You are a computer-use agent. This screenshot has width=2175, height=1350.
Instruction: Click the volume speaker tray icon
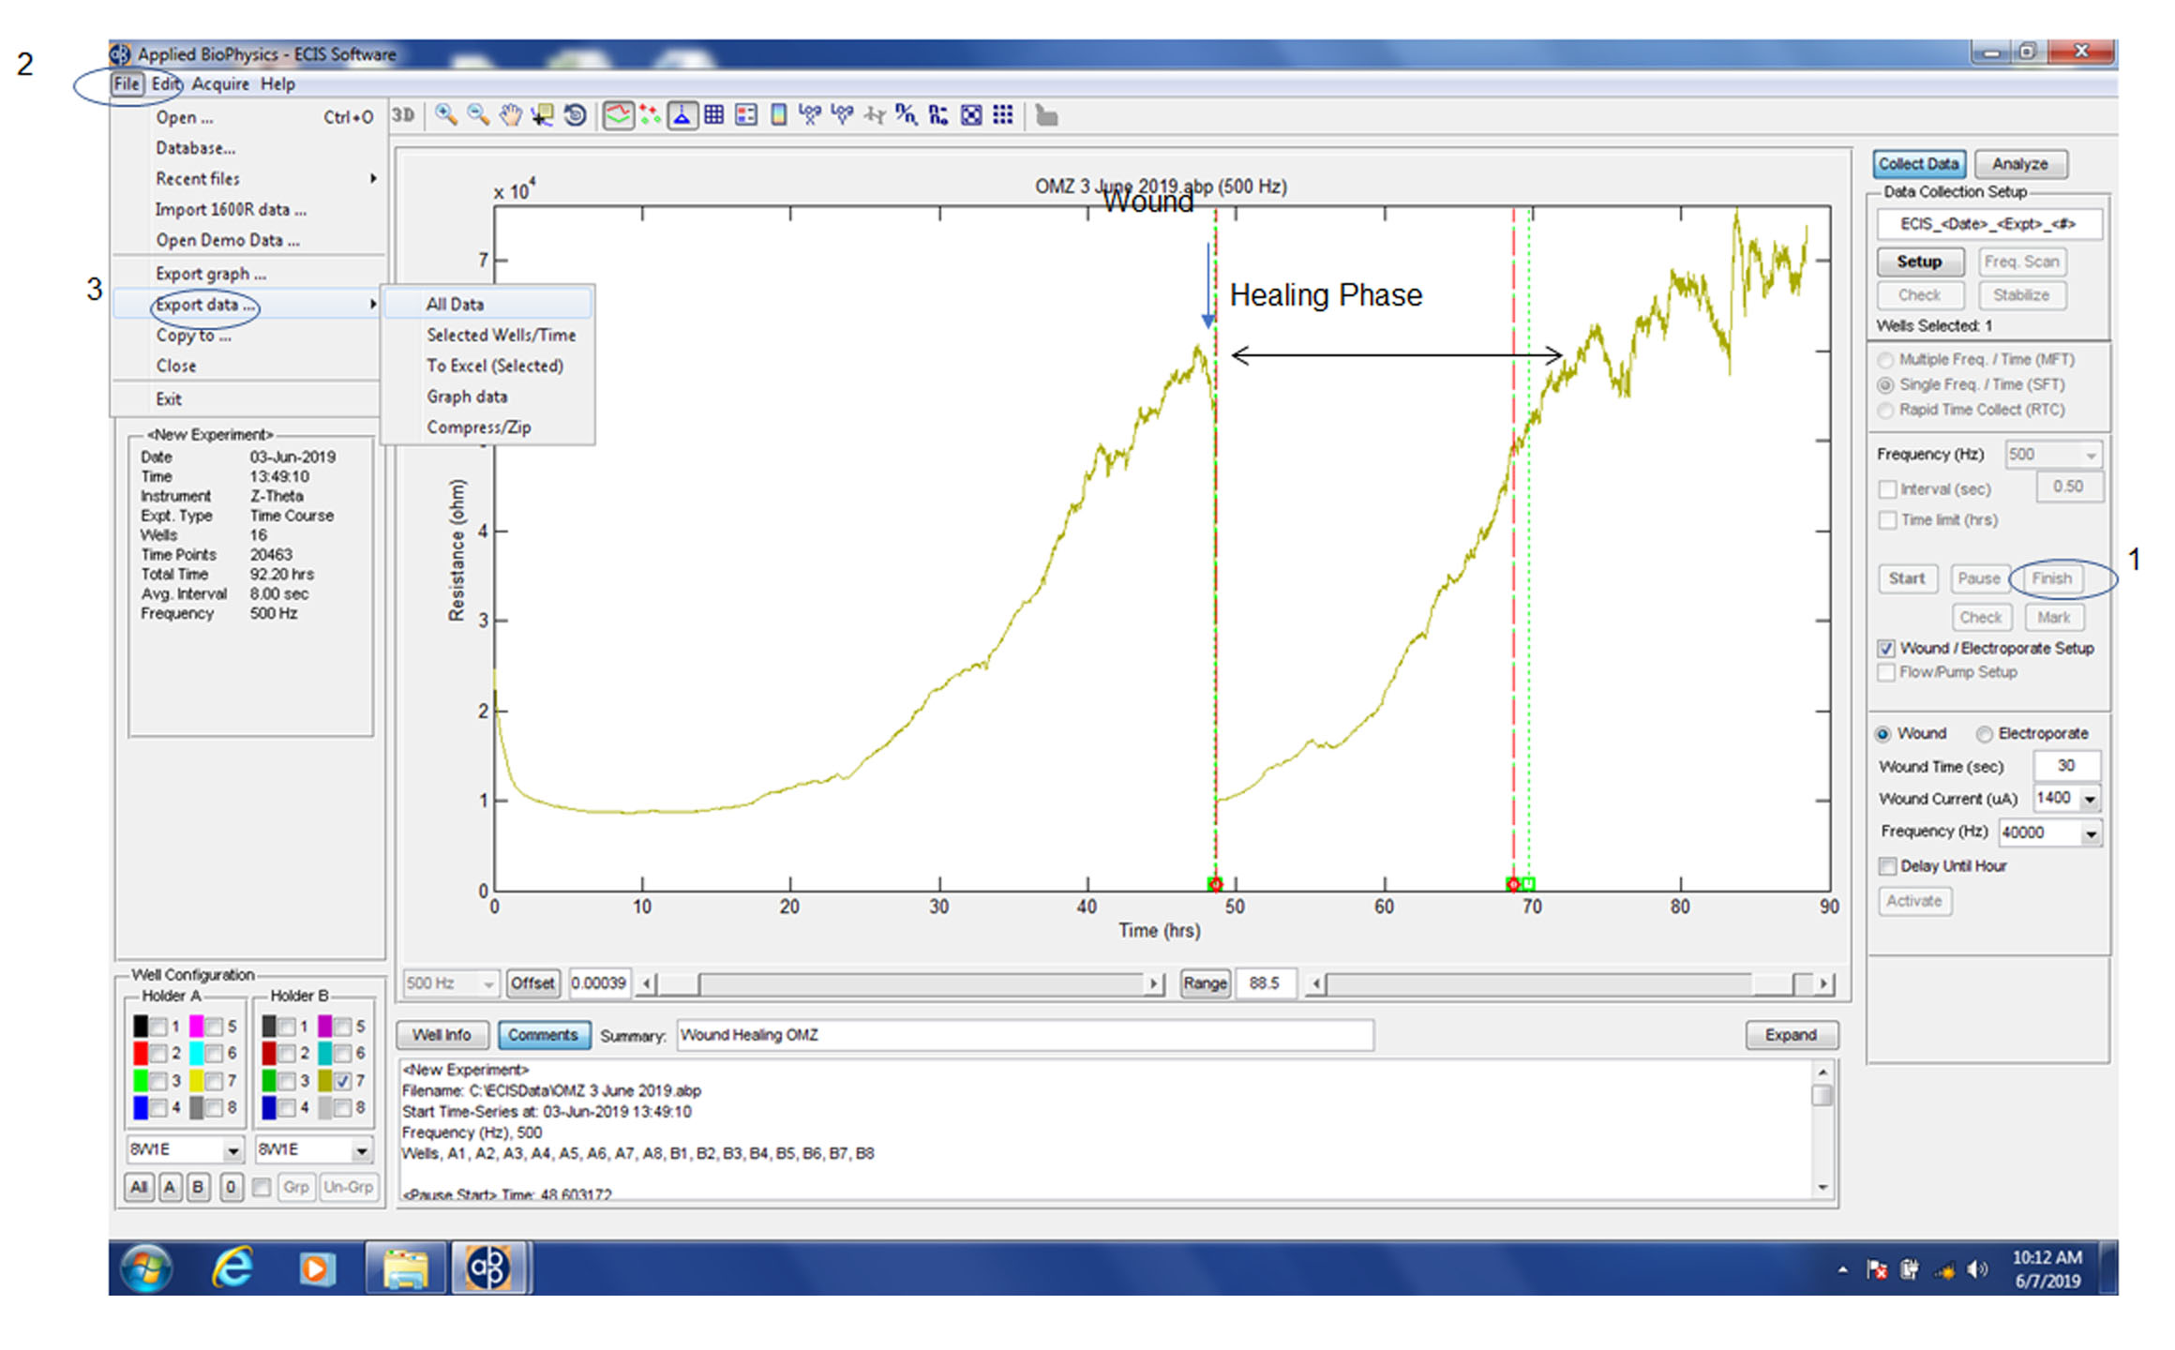[1977, 1269]
